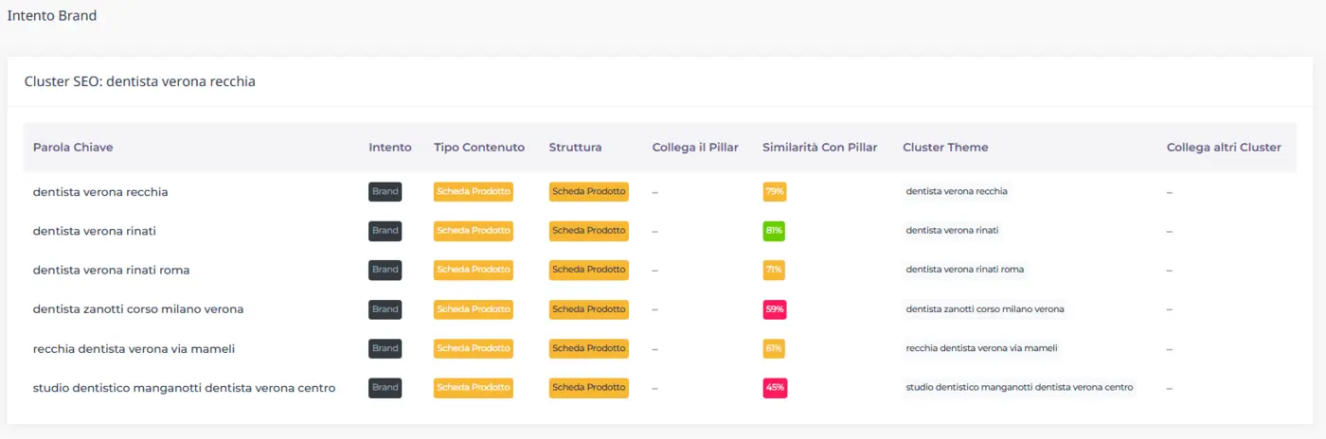Click Brand badge in studio dentistico manganotti row
This screenshot has width=1326, height=439.
(385, 388)
